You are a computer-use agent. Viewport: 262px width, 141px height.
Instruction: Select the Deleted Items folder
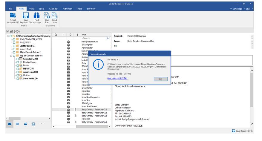click(x=30, y=62)
